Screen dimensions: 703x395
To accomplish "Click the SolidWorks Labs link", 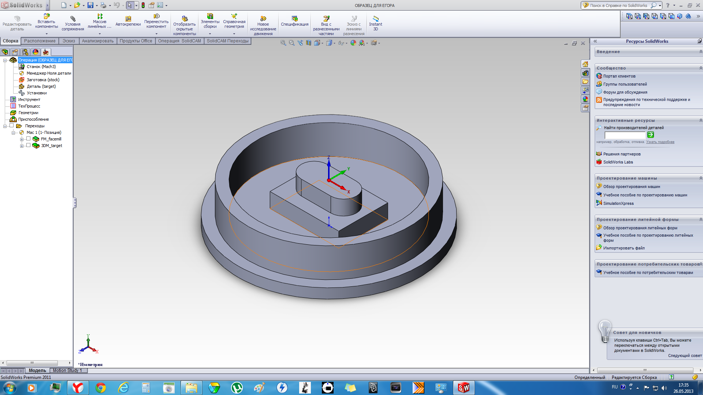I will tap(618, 162).
